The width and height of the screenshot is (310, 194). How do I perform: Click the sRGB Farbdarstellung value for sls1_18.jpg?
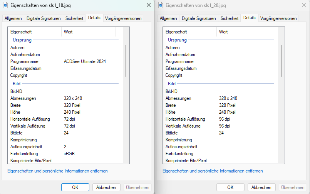click(69, 154)
